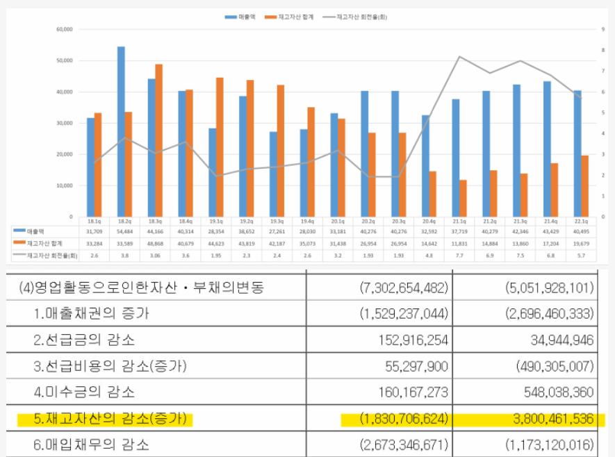The height and width of the screenshot is (457, 615).
Task: Select the amount 34,944,946
Action: [562, 340]
